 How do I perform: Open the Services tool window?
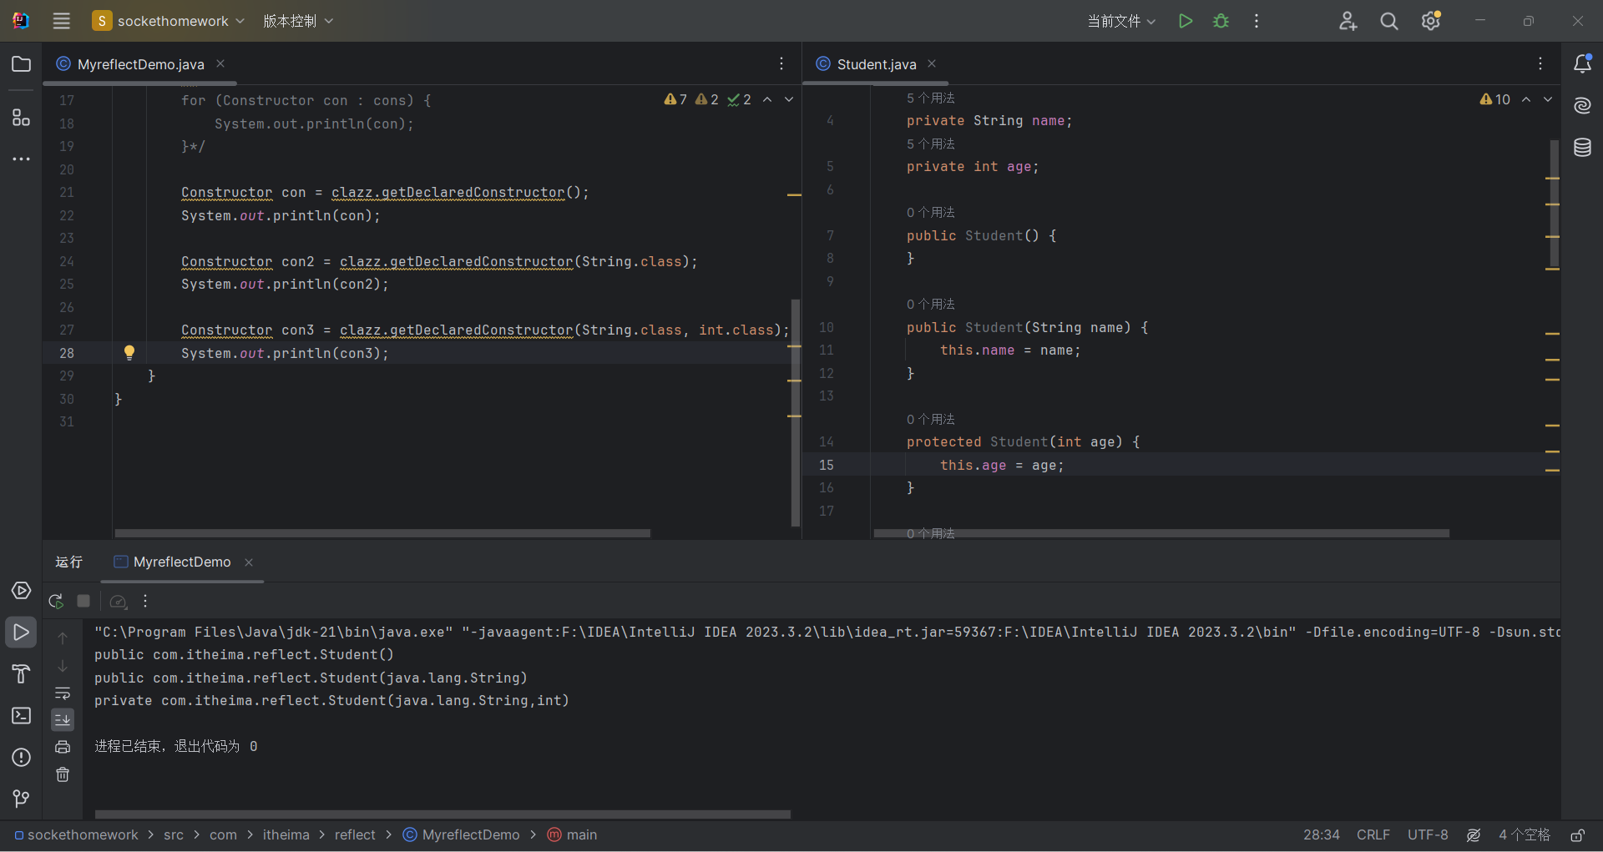[x=21, y=591]
